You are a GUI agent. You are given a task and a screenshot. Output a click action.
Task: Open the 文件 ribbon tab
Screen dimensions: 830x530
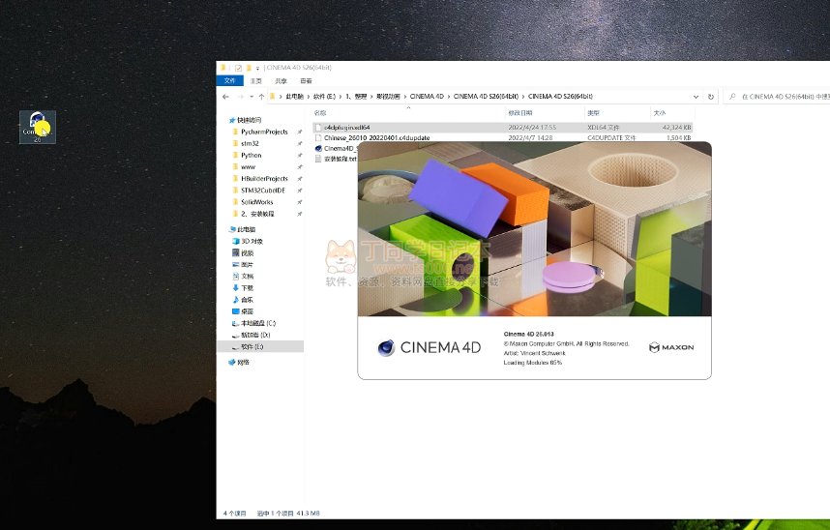[231, 81]
